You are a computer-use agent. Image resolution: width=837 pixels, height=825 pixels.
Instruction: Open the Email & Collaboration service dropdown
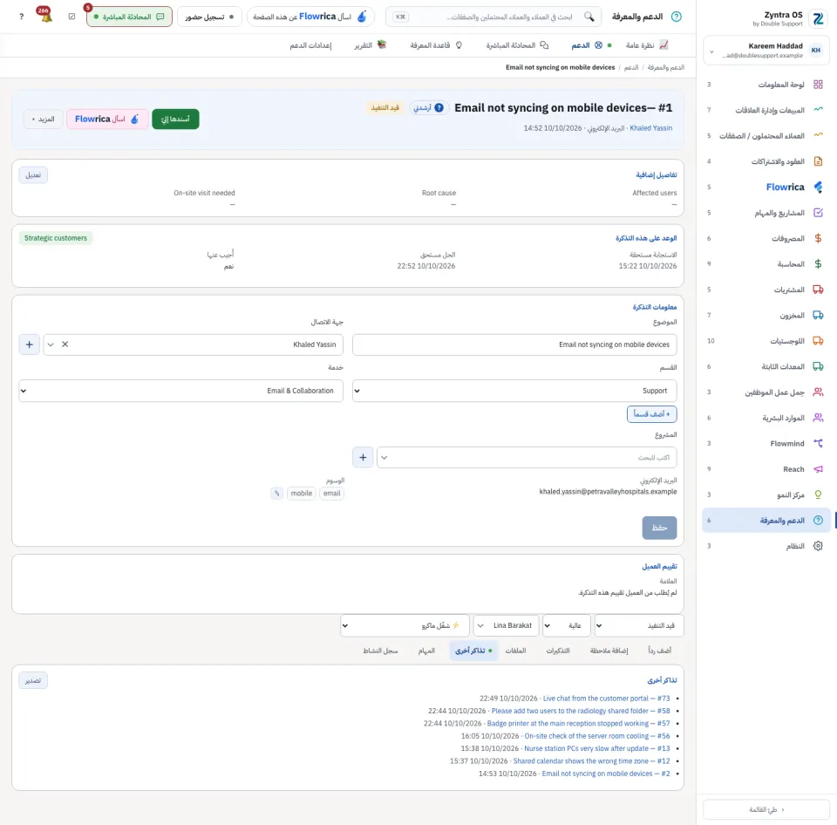click(x=181, y=391)
